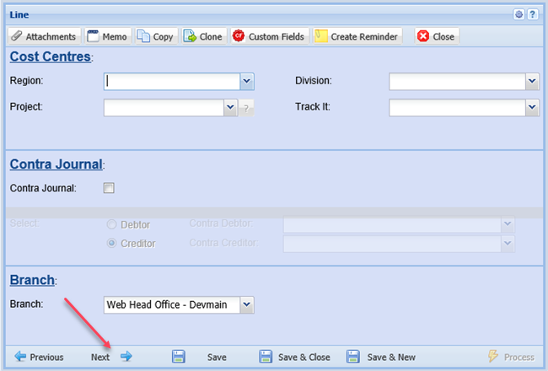Expand the Branch dropdown
This screenshot has width=548, height=371.
tap(245, 304)
